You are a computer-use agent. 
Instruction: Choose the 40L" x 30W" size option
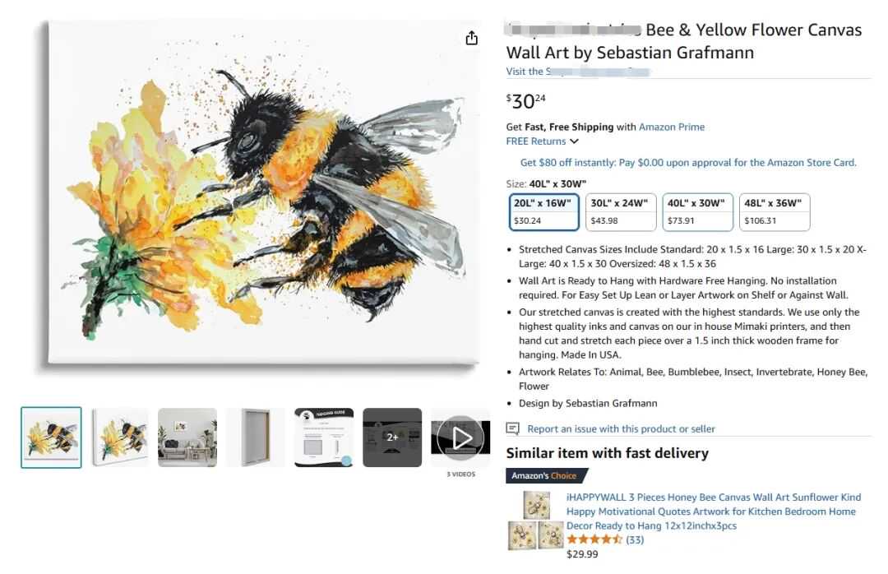pyautogui.click(x=697, y=211)
